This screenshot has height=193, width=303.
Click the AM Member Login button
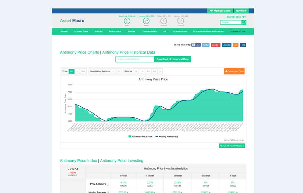220,11
